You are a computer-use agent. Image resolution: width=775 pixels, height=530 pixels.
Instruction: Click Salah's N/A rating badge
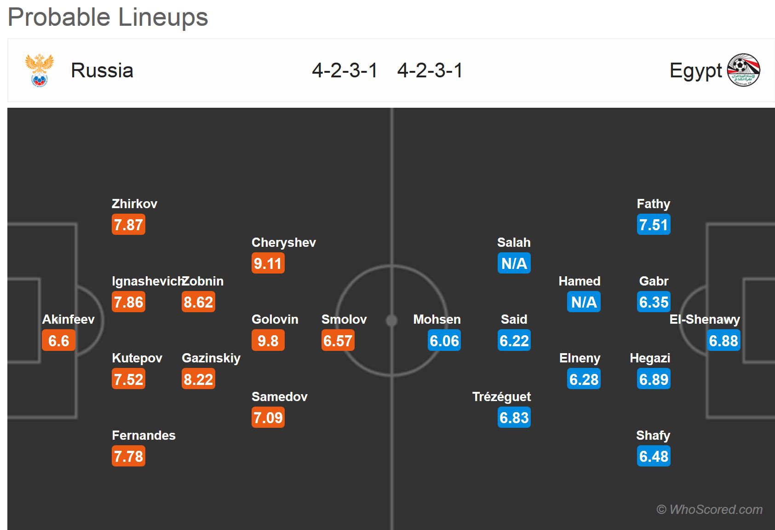tap(514, 263)
